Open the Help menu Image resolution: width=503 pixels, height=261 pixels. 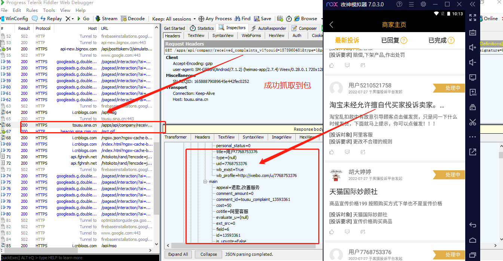coord(80,10)
